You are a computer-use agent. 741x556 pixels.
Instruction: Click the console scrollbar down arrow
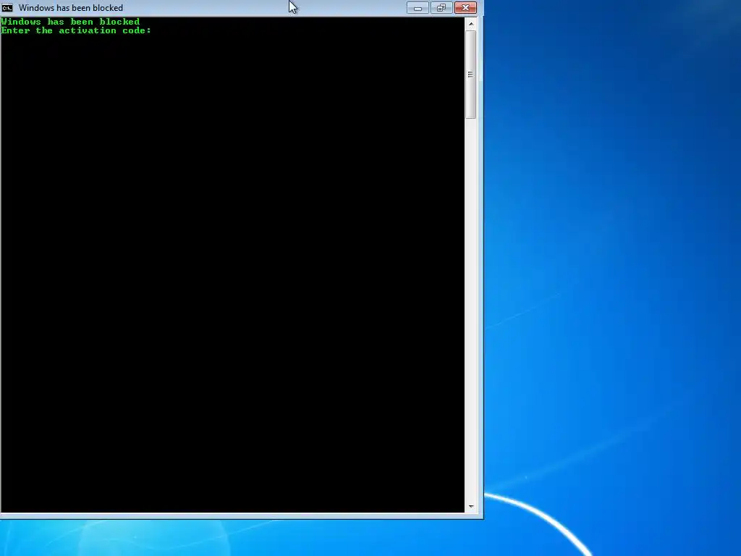click(x=470, y=506)
